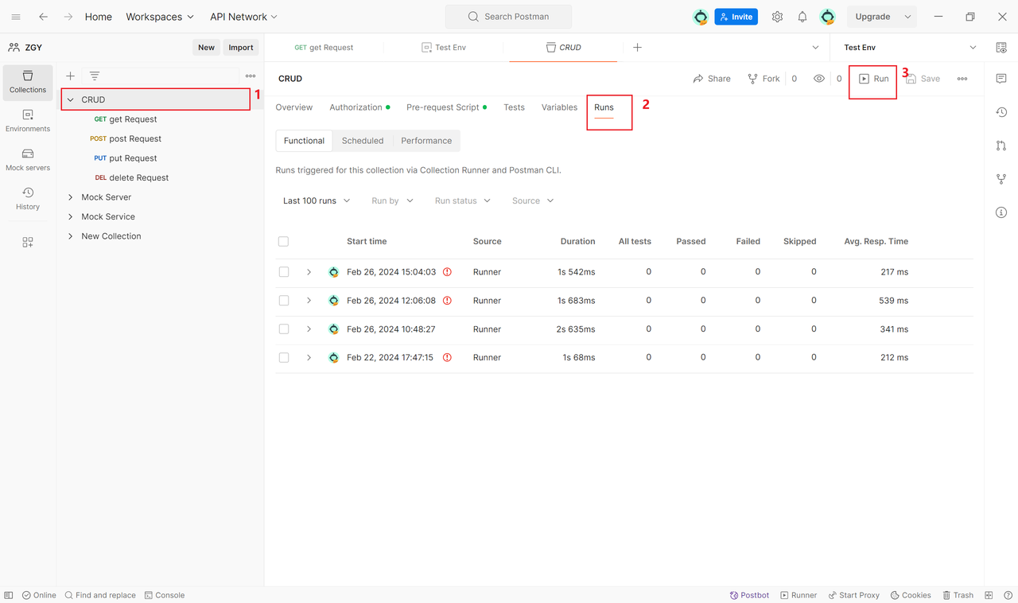This screenshot has height=603, width=1018.
Task: Switch to the Authorization tab
Action: pos(359,107)
